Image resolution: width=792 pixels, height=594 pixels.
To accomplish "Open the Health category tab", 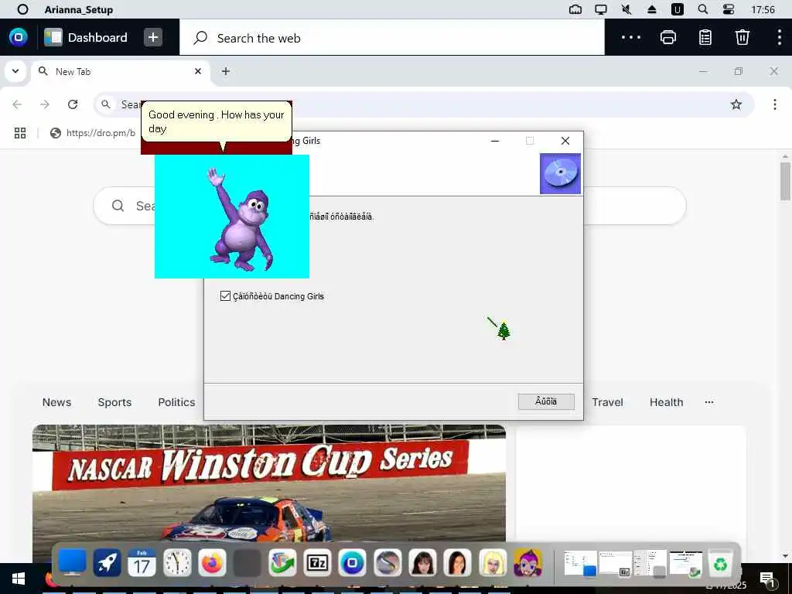I will pos(666,402).
